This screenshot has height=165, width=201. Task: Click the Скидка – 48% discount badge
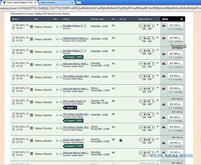coord(73,120)
